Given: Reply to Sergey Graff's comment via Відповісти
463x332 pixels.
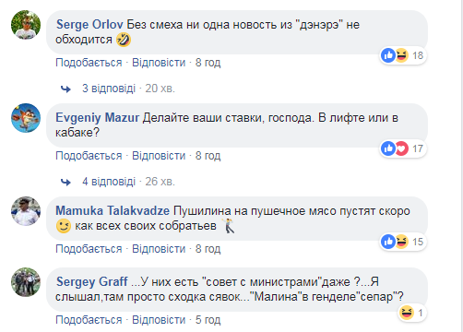Looking at the screenshot, I should coord(159,320).
